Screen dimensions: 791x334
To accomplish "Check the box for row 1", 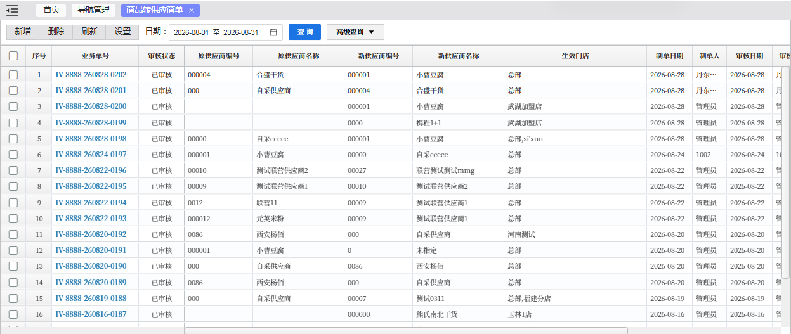I will click(x=13, y=75).
